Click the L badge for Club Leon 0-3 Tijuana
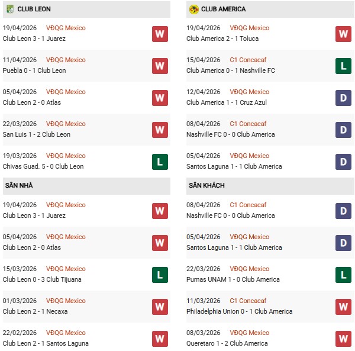 [160, 275]
